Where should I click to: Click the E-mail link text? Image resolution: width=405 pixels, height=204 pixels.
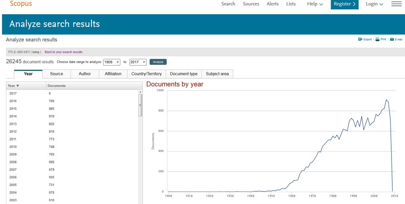399,39
